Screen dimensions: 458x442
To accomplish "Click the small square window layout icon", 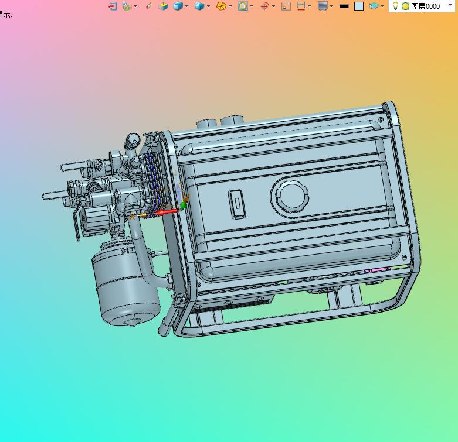I will coord(286,6).
